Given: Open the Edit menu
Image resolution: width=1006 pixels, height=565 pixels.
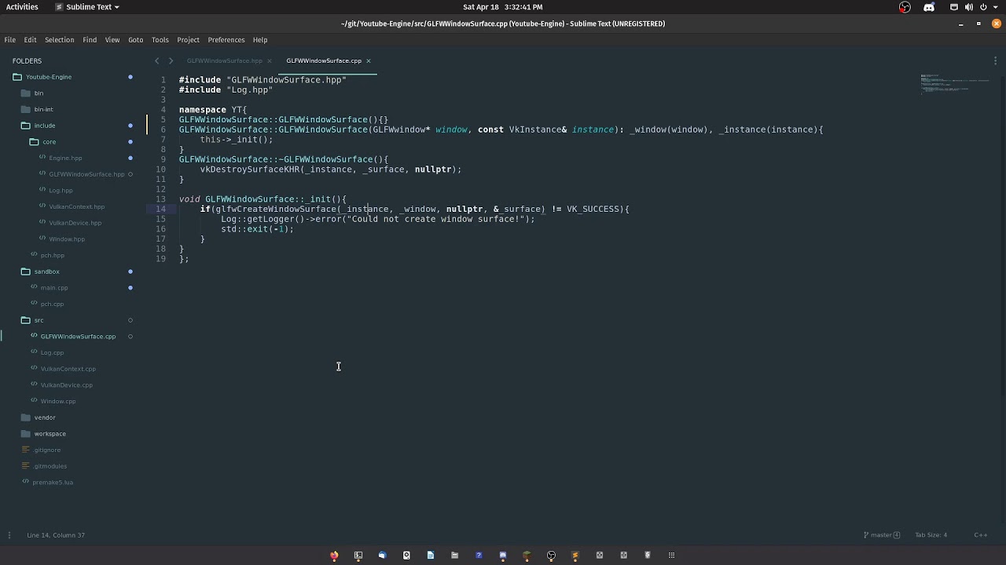Looking at the screenshot, I should (x=30, y=40).
